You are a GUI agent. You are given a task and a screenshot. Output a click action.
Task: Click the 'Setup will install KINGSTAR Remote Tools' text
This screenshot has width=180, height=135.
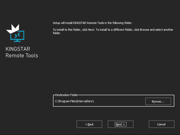click(x=93, y=23)
